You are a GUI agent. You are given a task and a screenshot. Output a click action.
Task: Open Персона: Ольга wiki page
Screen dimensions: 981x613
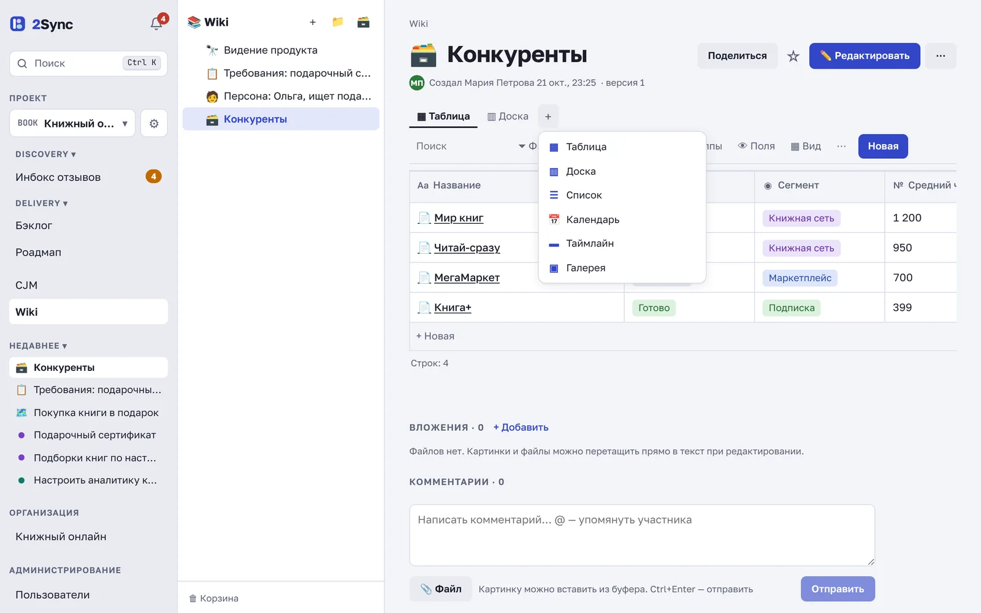281,96
